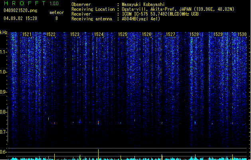Select the 1525 time marker
Viewport: 251px width, 160px height.
(123, 34)
